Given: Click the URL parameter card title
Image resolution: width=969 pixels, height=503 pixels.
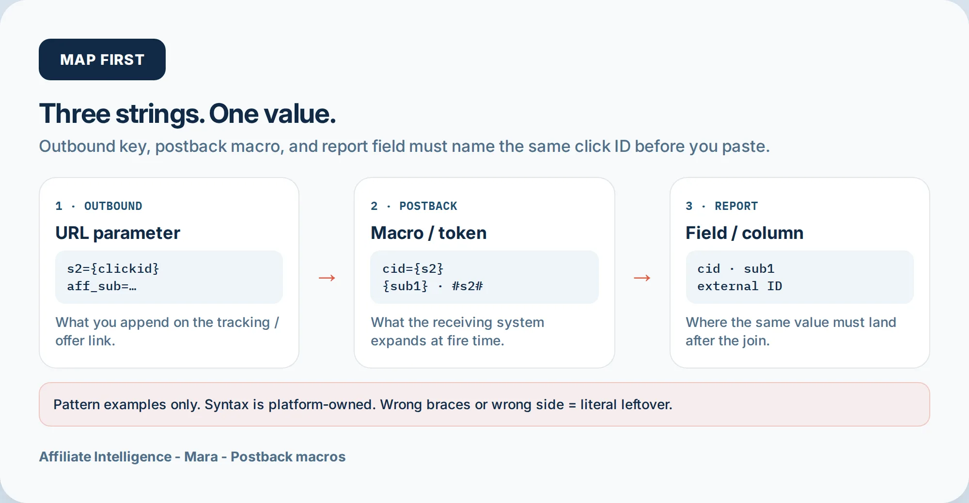Looking at the screenshot, I should (118, 233).
